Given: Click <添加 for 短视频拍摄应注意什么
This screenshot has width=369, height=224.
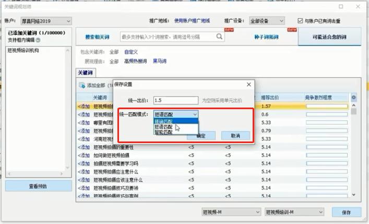Looking at the screenshot, I should click(x=84, y=172).
